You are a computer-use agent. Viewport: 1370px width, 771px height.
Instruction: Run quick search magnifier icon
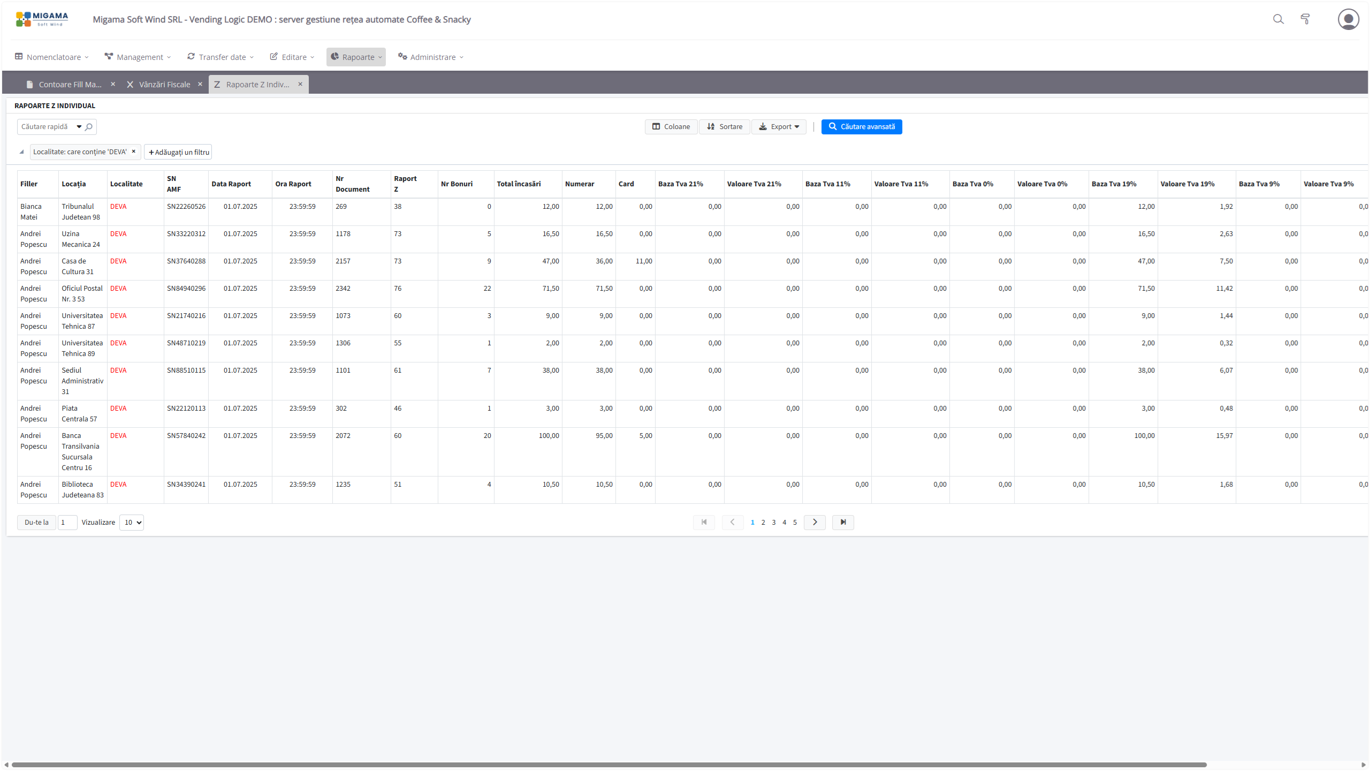pyautogui.click(x=89, y=127)
